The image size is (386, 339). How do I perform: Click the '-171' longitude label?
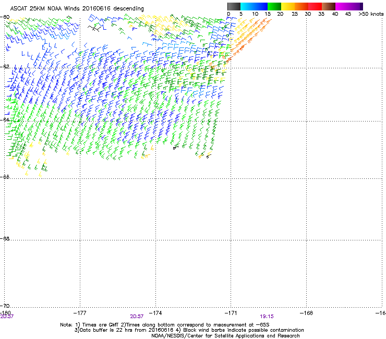(231, 313)
